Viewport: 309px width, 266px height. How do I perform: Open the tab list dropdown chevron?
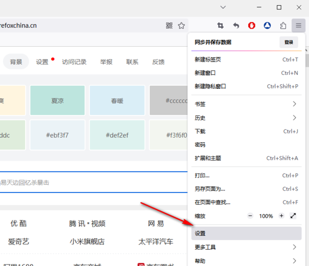pos(223,7)
